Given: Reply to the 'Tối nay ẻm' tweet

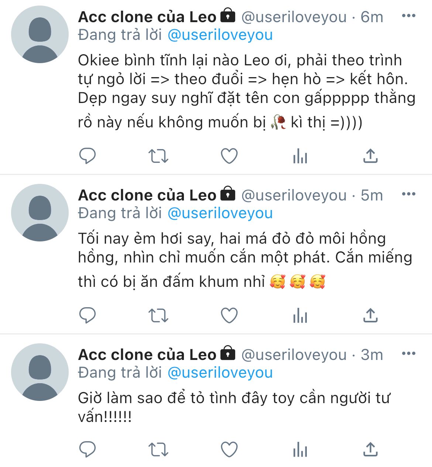Looking at the screenshot, I should coord(88,316).
